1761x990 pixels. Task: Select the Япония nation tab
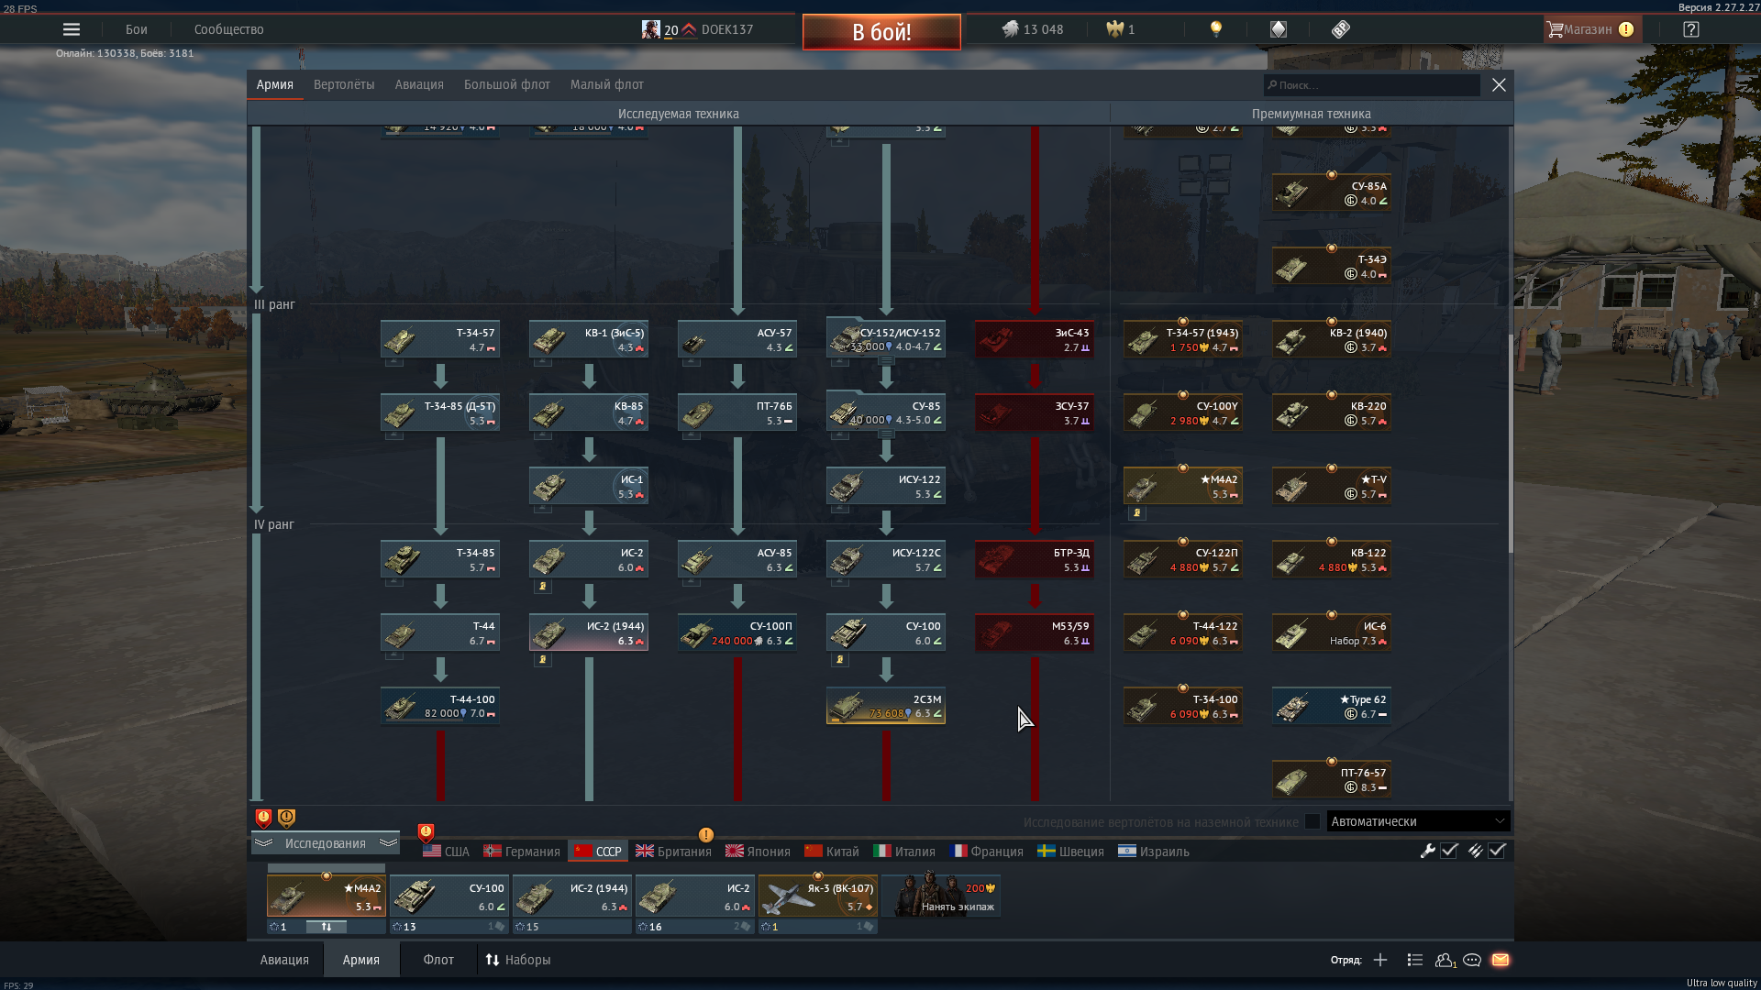(758, 852)
